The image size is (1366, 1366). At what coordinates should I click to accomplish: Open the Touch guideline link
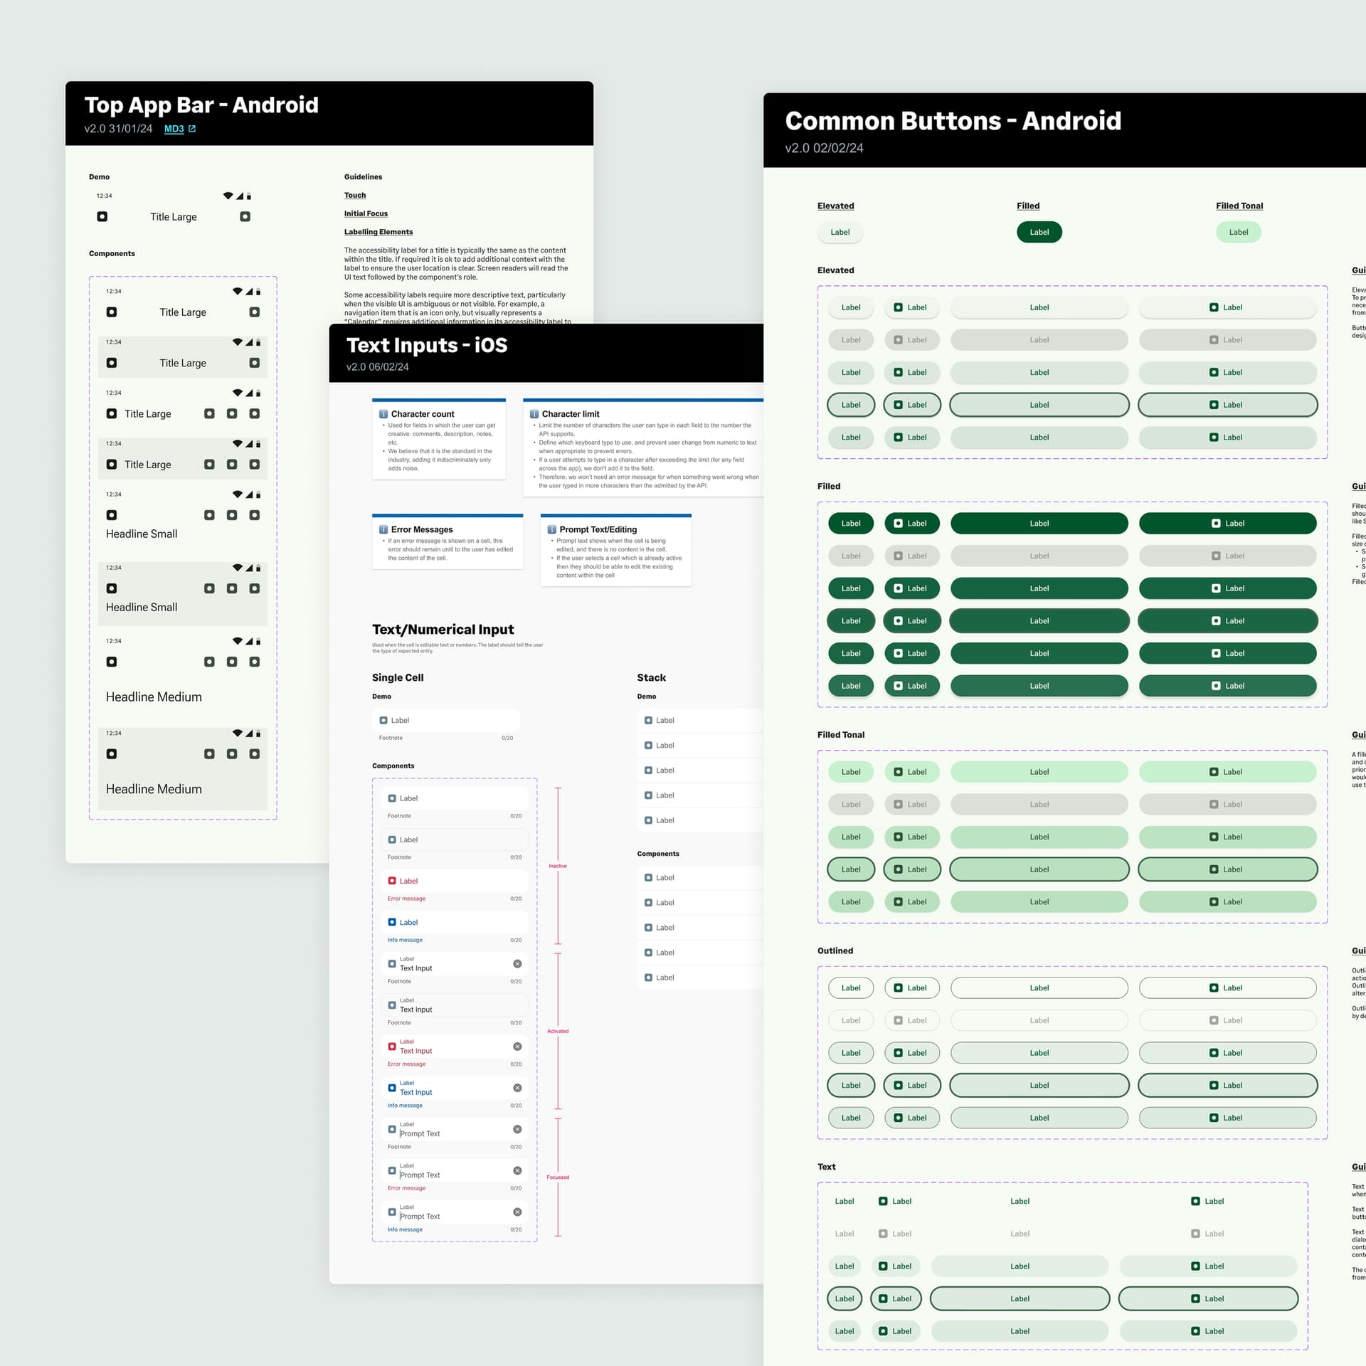(355, 195)
